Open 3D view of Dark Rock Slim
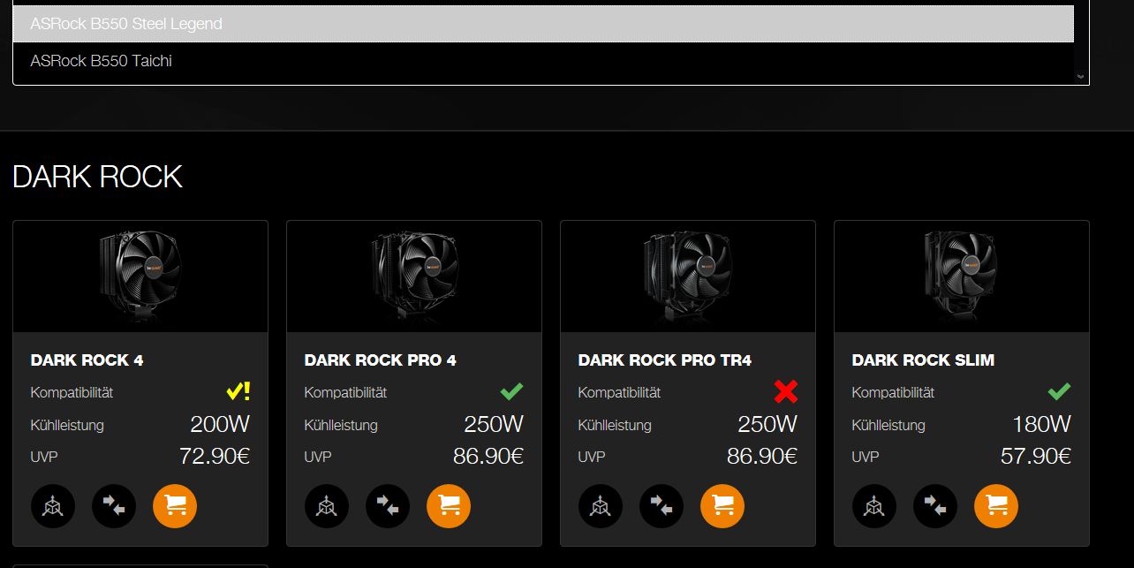 point(874,506)
